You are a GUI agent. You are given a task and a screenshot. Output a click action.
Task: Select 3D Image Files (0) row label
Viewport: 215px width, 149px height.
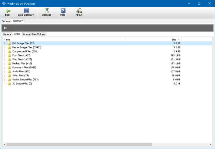22,84
